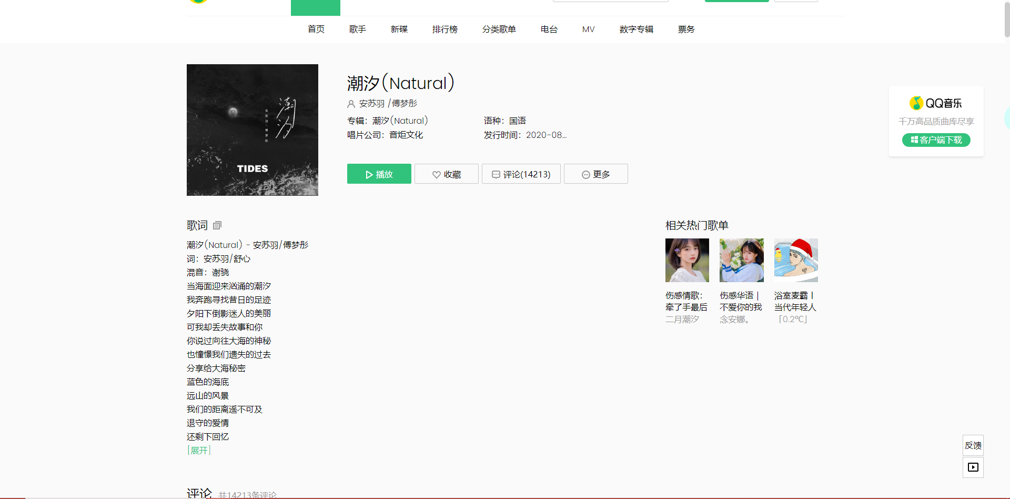1010x499 pixels.
Task: Add song to favorites with 收藏
Action: click(x=446, y=174)
